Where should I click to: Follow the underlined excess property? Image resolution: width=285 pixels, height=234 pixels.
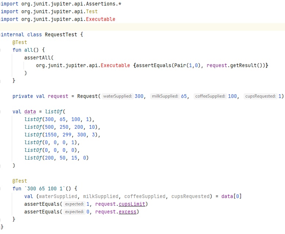pos(127,212)
